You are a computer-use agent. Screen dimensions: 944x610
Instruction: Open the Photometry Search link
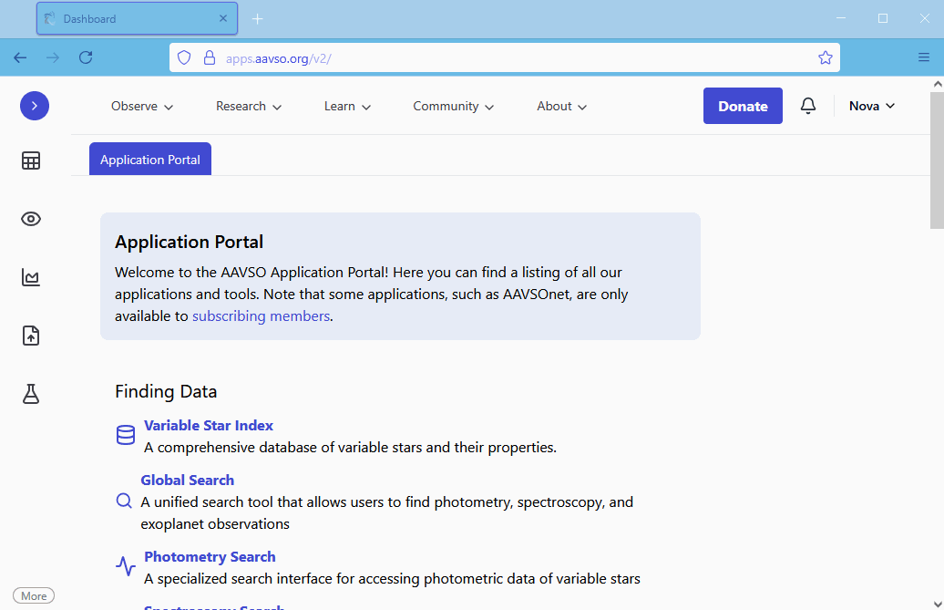(x=210, y=557)
